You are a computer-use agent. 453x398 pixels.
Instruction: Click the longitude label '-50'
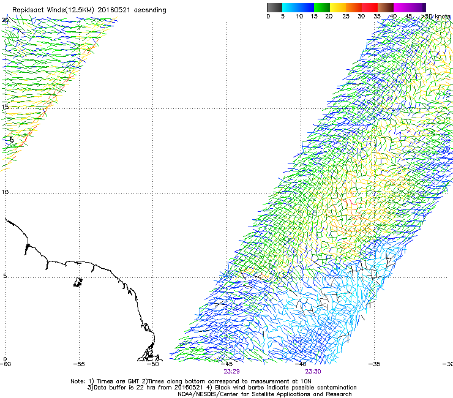point(153,364)
